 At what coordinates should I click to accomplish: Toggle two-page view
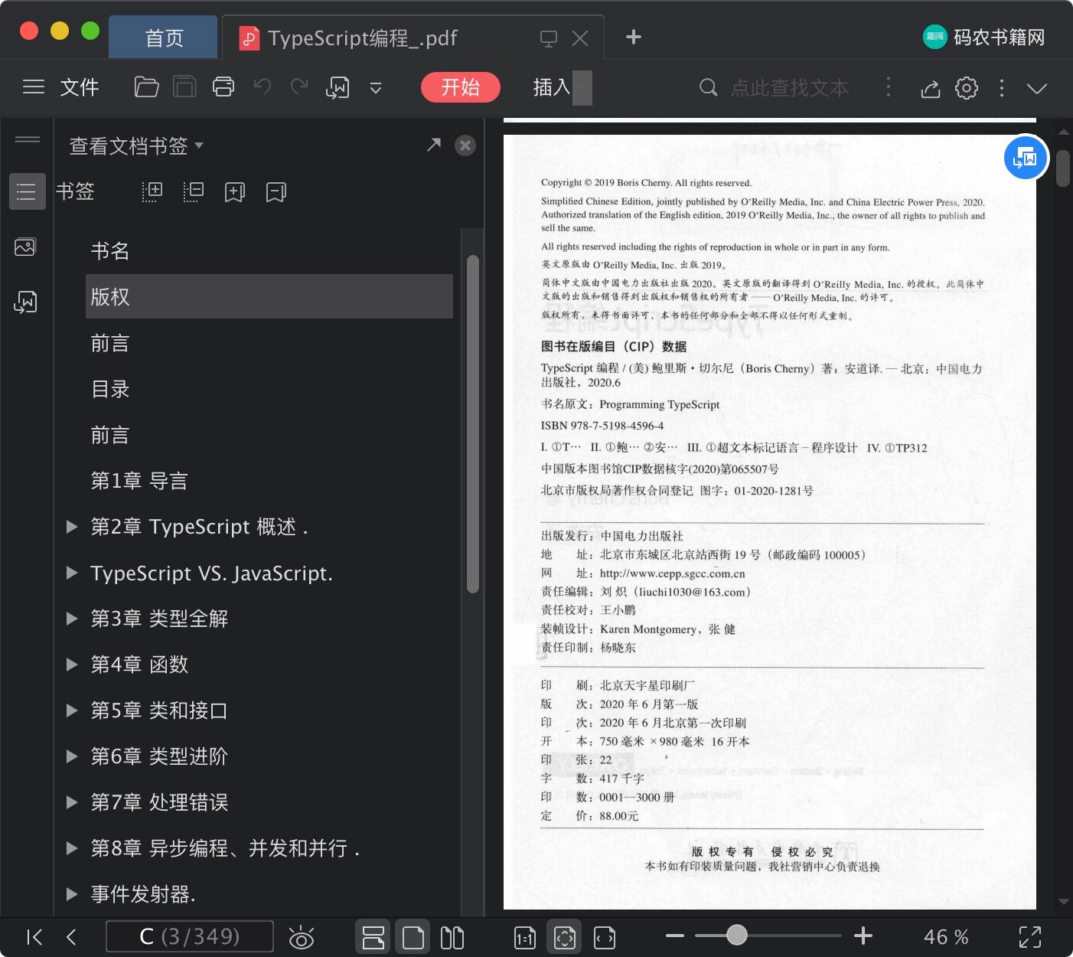coord(452,937)
